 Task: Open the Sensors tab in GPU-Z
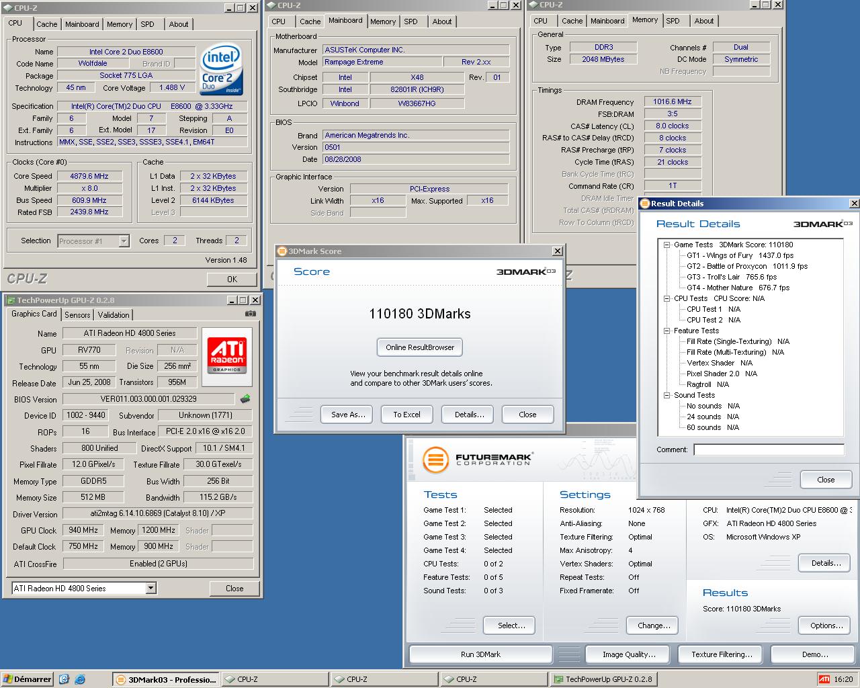(x=77, y=315)
